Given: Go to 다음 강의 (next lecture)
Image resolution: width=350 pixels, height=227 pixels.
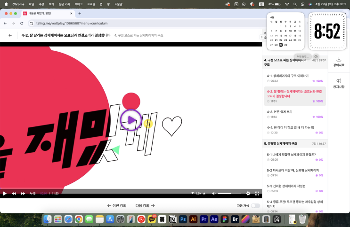Looking at the screenshot, I should (x=145, y=205).
